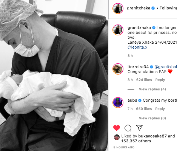Open ltorreira34 profile avatar
The image size is (177, 151).
pos(118,69)
